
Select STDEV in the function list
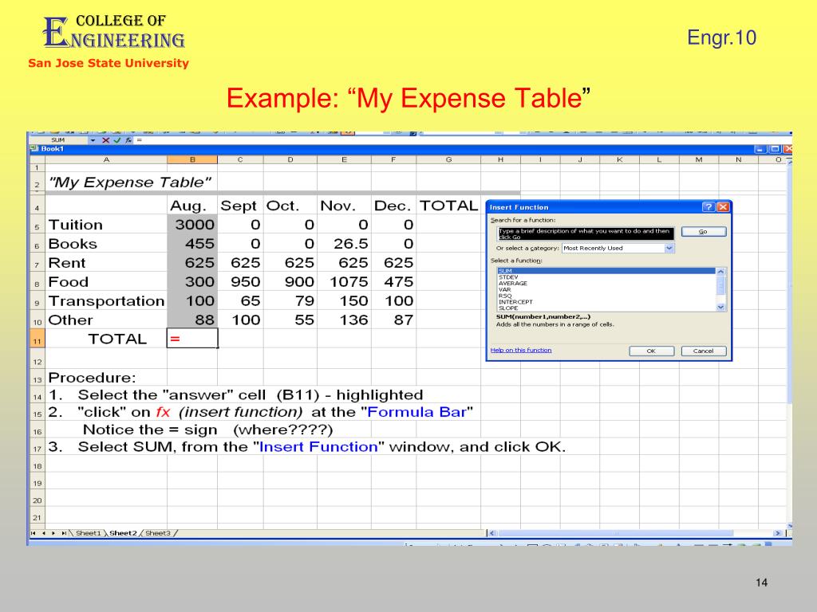click(x=507, y=277)
